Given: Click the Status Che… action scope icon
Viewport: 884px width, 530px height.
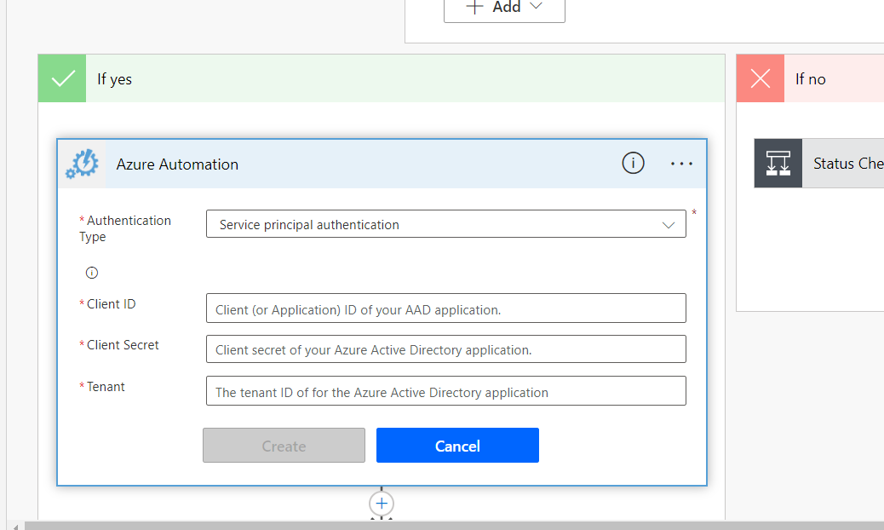Looking at the screenshot, I should tap(778, 163).
